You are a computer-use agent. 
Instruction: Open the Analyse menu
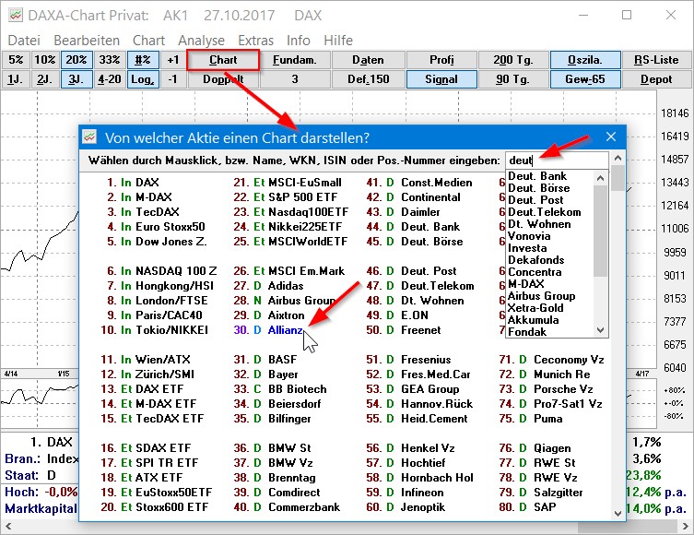pos(201,41)
